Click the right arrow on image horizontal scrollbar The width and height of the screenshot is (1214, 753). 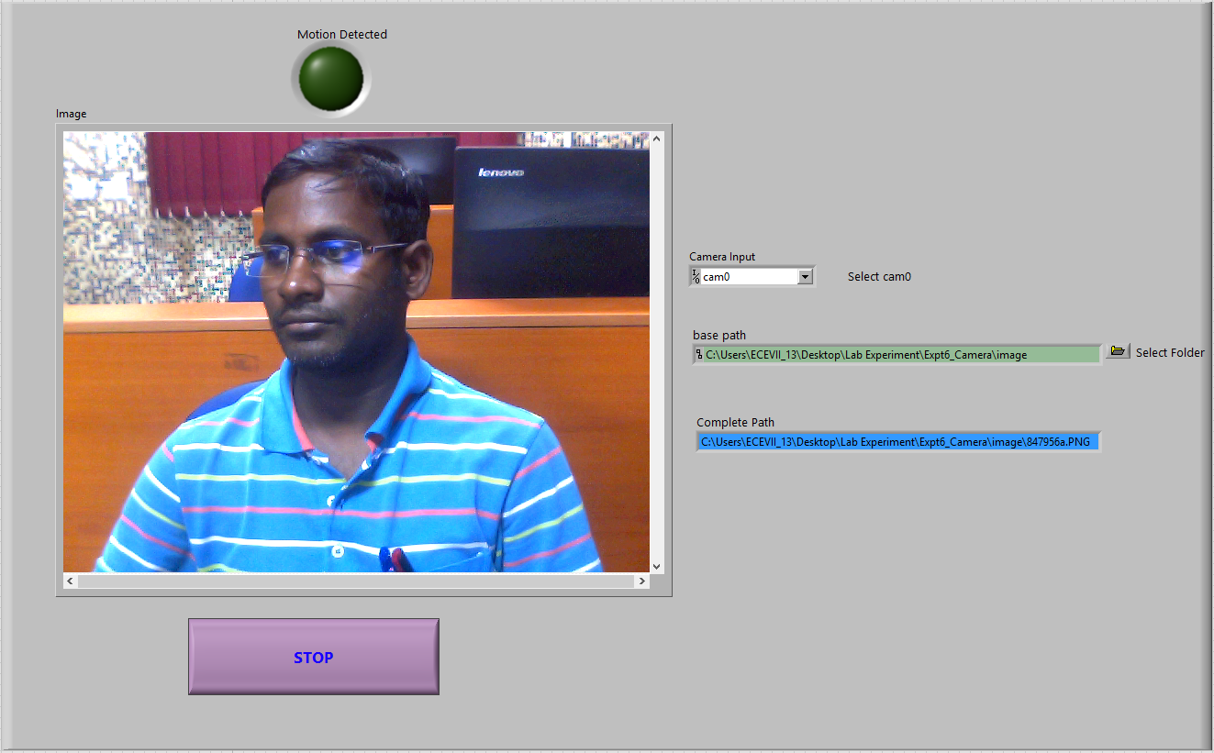(642, 580)
